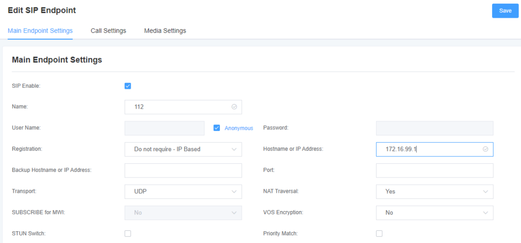Open the VOS Encryption dropdown
Image resolution: width=521 pixels, height=243 pixels.
(434, 213)
